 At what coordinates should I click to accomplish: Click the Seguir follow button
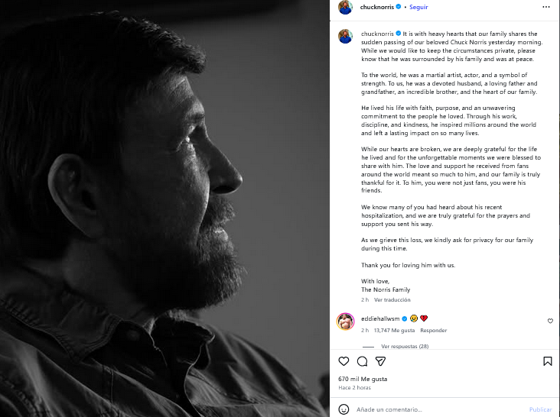pos(418,7)
